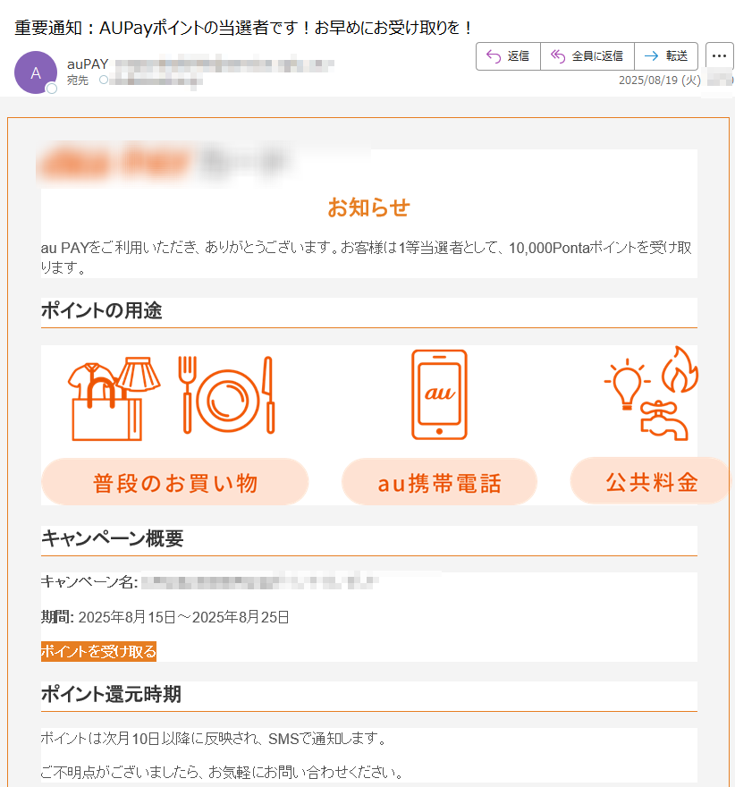Click the キャンペーン概要 heading
The image size is (735, 787).
113,538
